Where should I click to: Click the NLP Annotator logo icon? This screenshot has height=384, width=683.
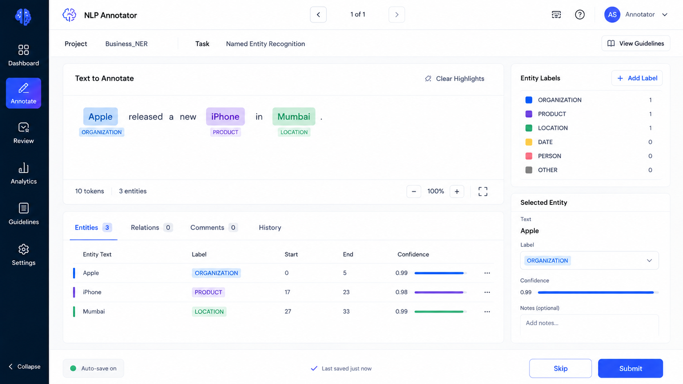tap(69, 15)
